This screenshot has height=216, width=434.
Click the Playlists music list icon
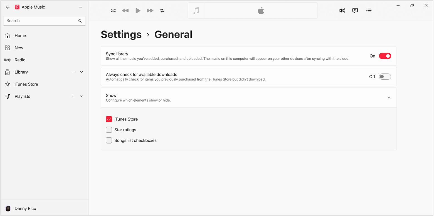click(x=8, y=96)
